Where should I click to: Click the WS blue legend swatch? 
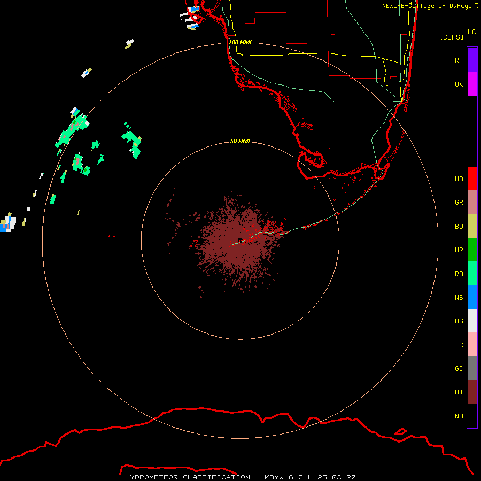point(472,297)
